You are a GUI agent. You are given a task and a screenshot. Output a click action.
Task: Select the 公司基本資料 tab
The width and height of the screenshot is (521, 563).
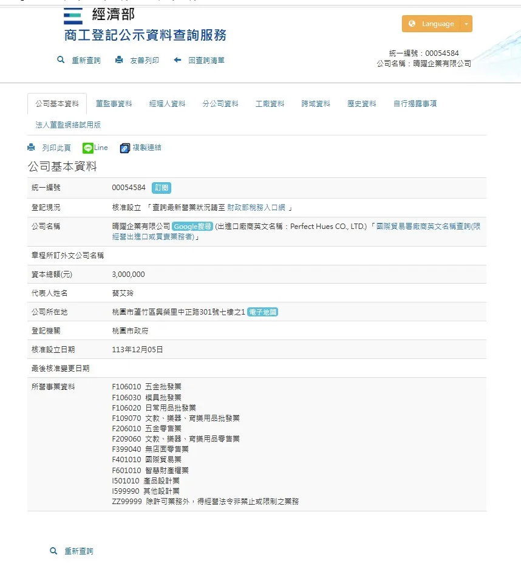(57, 104)
